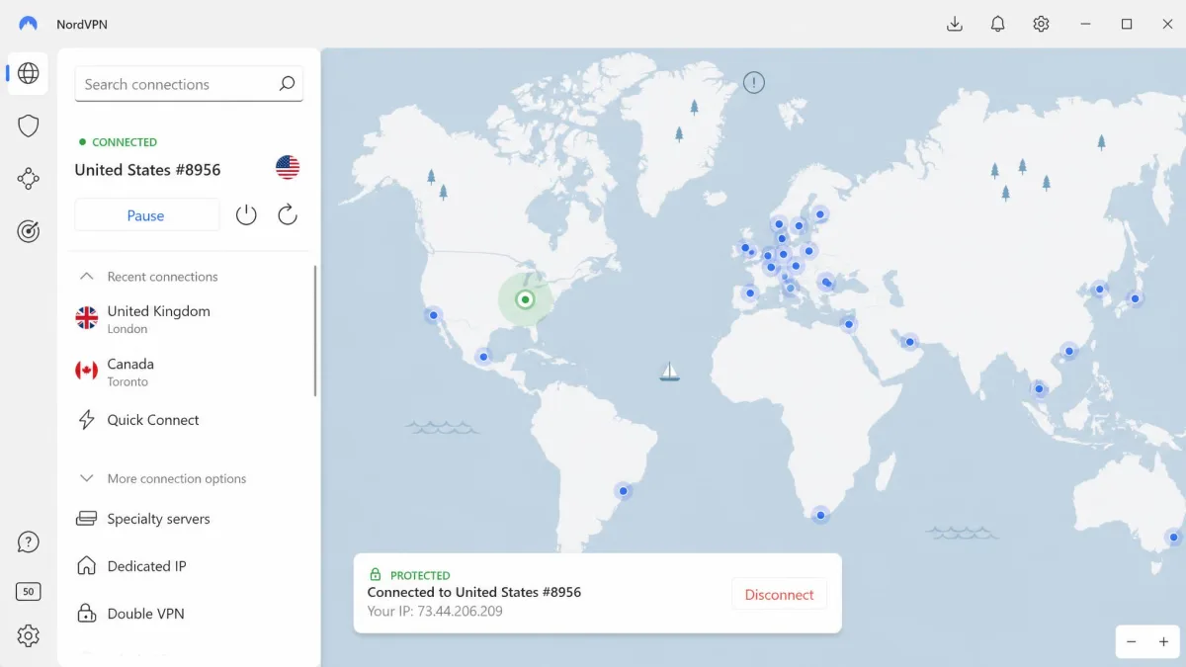
Task: Click the NordVPN logo in title bar
Action: [x=28, y=24]
